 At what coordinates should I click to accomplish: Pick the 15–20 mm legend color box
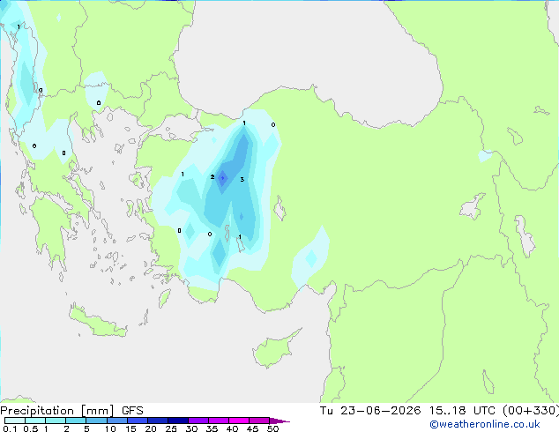click(x=137, y=421)
